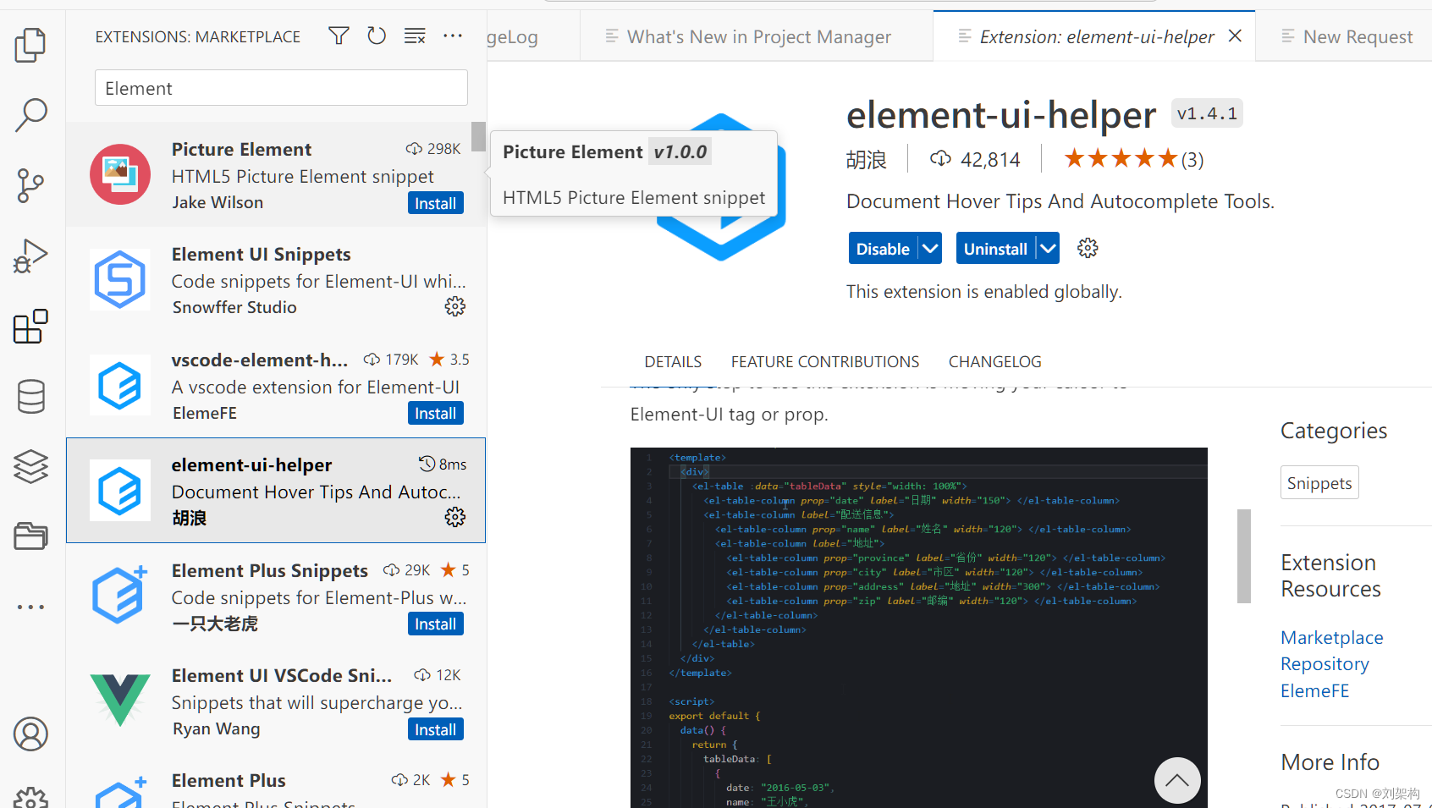Open the Source Control view
1432x808 pixels.
click(x=30, y=185)
